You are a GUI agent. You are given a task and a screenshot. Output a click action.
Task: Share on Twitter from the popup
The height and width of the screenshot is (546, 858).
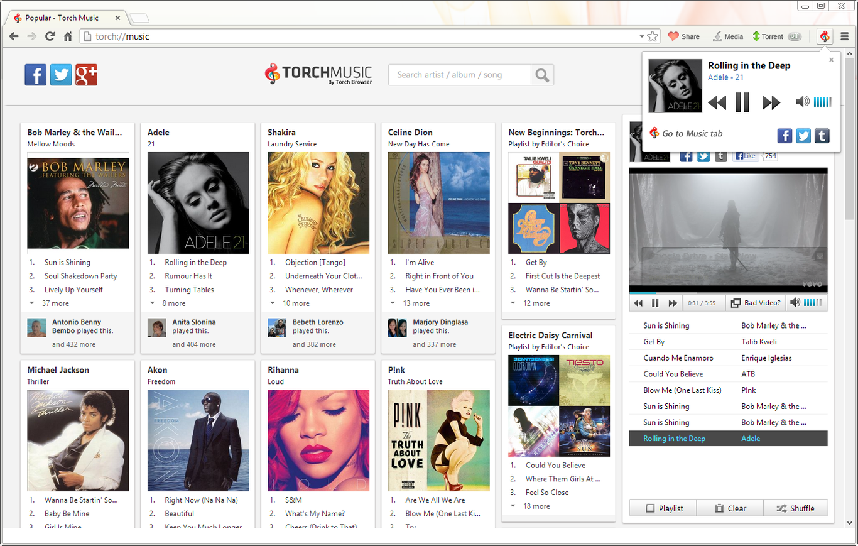click(x=803, y=135)
